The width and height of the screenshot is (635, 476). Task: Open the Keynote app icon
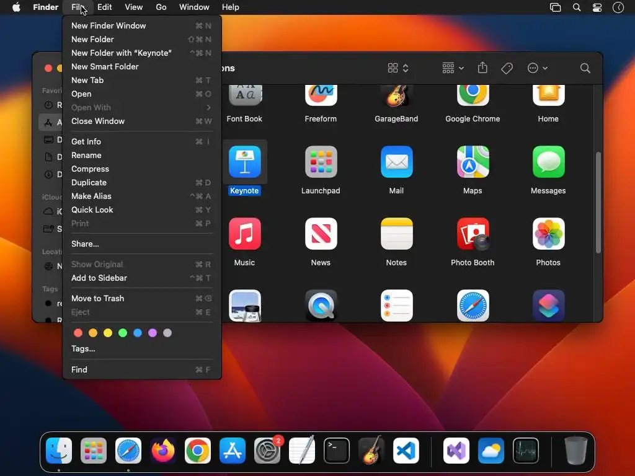[x=244, y=162]
